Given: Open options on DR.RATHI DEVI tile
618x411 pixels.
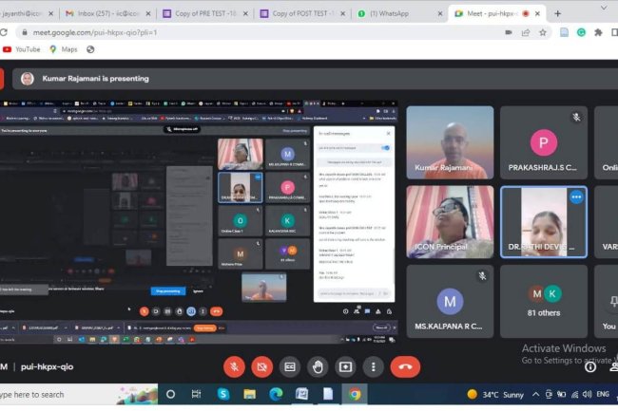Looking at the screenshot, I should click(x=575, y=196).
